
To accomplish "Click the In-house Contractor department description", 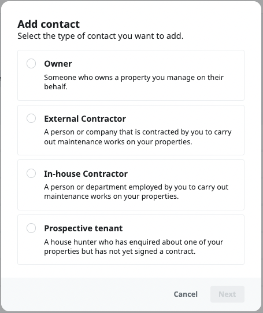I will [136, 192].
